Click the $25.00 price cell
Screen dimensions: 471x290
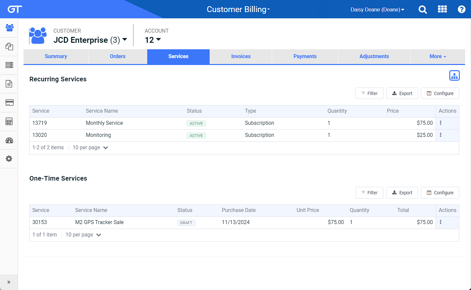coord(425,135)
